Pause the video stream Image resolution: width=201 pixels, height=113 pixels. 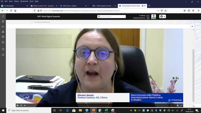point(17,105)
